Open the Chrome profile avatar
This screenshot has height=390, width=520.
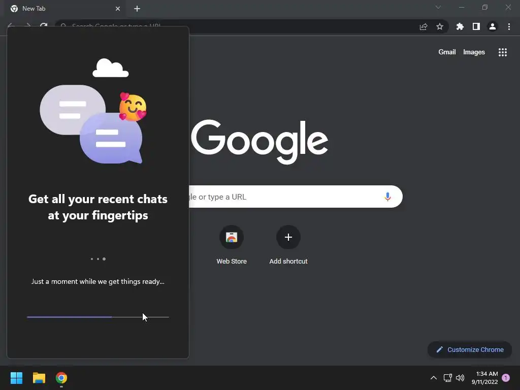point(493,26)
